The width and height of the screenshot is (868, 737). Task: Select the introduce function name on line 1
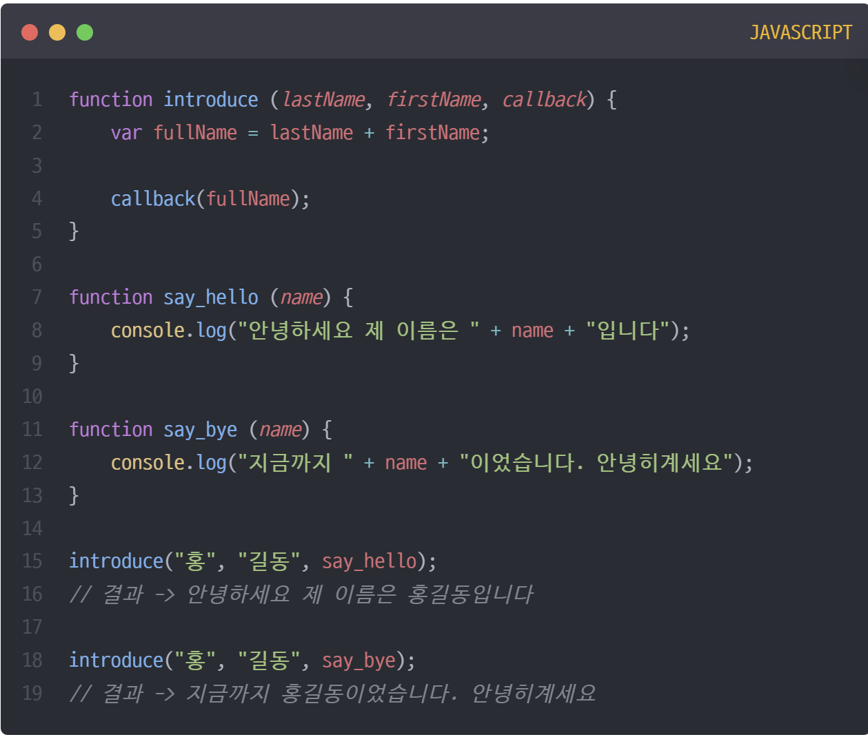click(210, 99)
